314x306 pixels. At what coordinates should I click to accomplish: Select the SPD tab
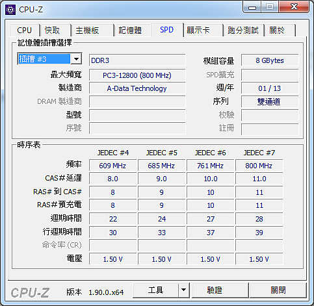click(166, 30)
